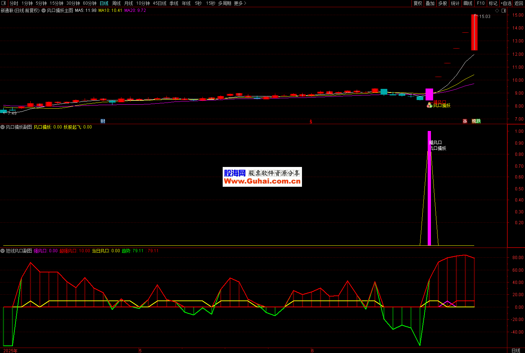Switch to 1分钟 period
525x353 pixels.
point(27,3)
